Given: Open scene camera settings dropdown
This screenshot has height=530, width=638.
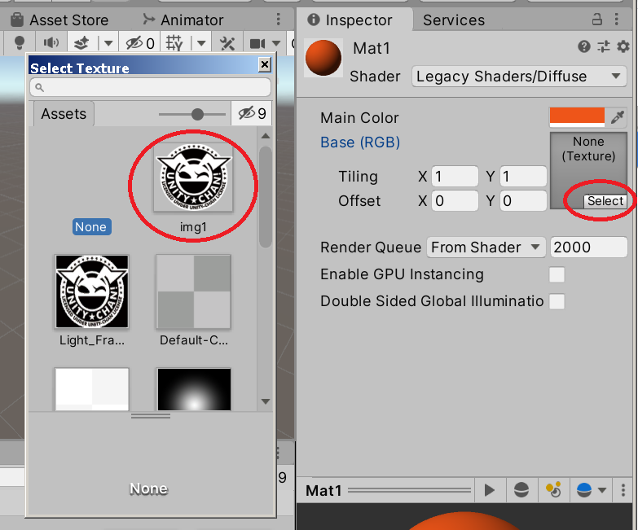Looking at the screenshot, I should 276,42.
